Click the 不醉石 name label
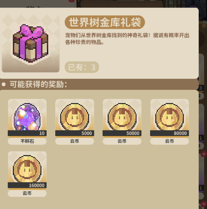 (27, 141)
